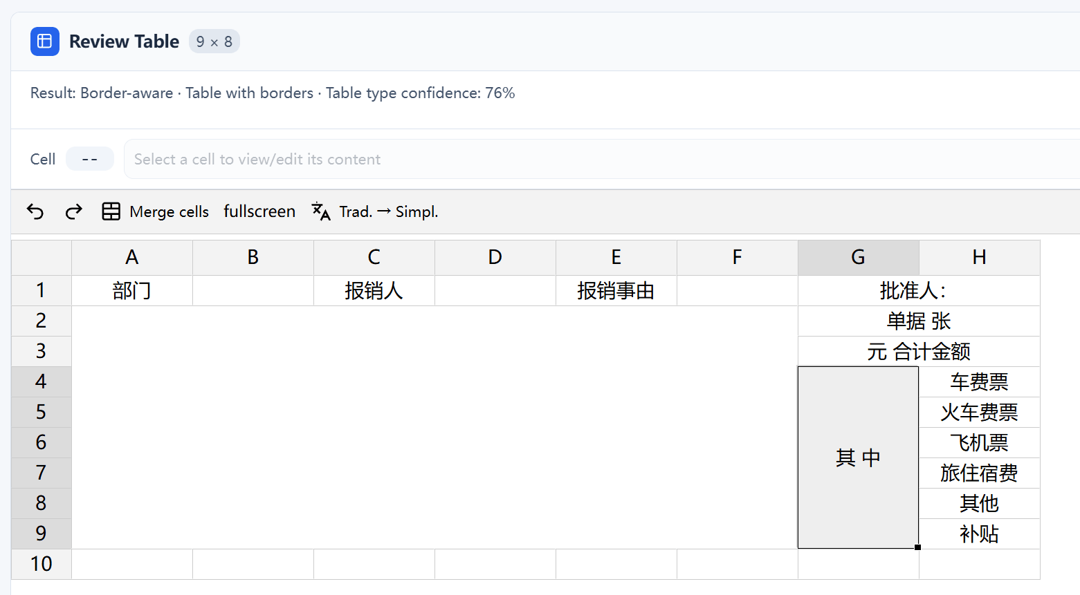Image resolution: width=1080 pixels, height=595 pixels.
Task: Select the 批准人: cell
Action: click(919, 291)
